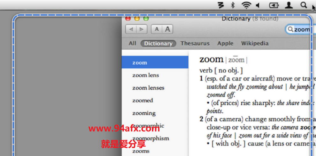This screenshot has height=156, width=316.
Task: Go back with the left arrow button
Action: (131, 29)
